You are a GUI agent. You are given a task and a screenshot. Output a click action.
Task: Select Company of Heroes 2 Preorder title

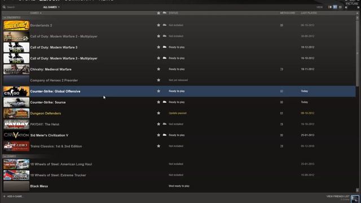[x=54, y=80]
